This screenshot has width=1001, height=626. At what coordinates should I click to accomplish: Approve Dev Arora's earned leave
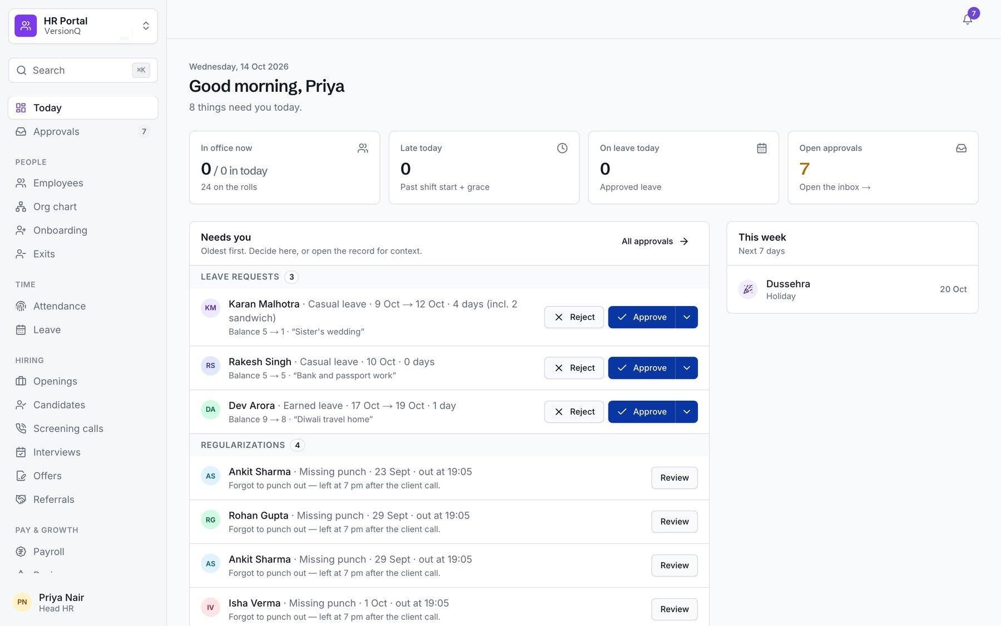pos(642,412)
